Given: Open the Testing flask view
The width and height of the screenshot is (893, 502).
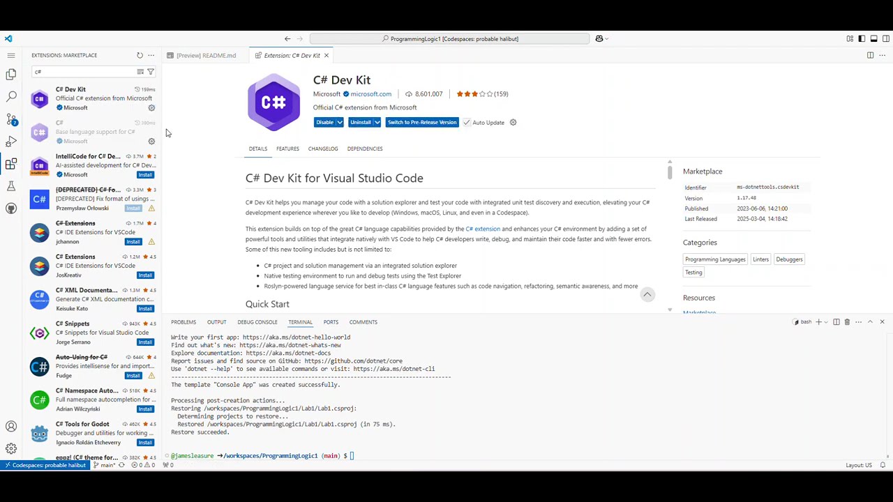Looking at the screenshot, I should [x=11, y=186].
